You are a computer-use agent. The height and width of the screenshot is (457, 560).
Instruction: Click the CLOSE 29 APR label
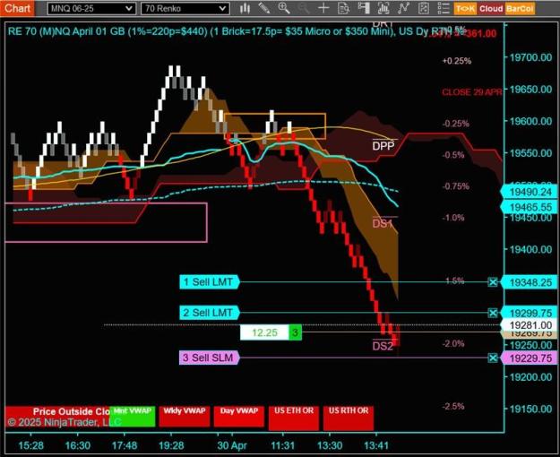tap(472, 92)
